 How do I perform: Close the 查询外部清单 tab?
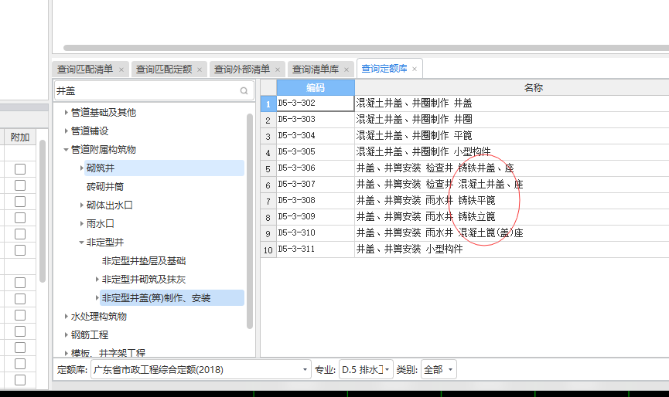coord(278,70)
